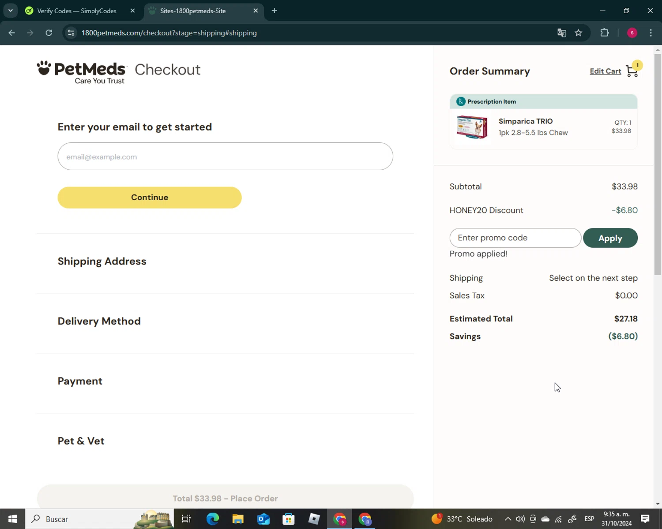Open site information icon in address bar

71,33
